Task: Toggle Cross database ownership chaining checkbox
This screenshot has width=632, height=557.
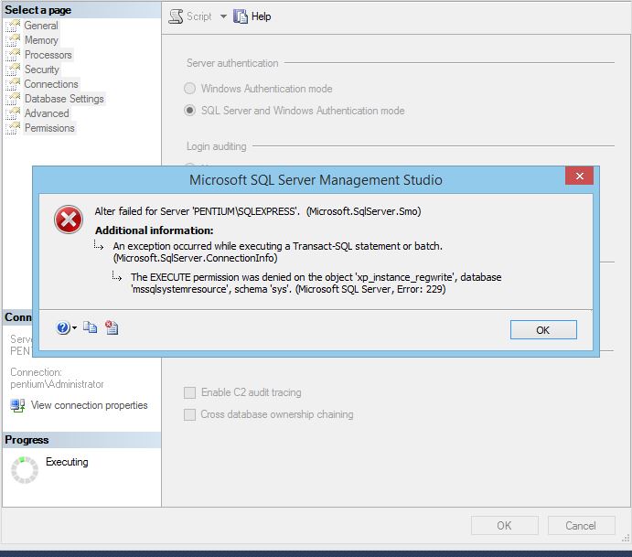Action: [190, 414]
